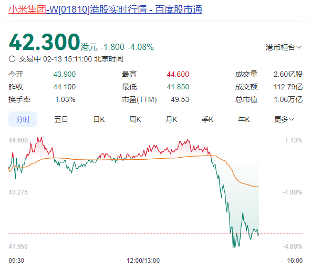Click the 昨收 value 44.100
This screenshot has height=267, width=311.
[x=65, y=87]
